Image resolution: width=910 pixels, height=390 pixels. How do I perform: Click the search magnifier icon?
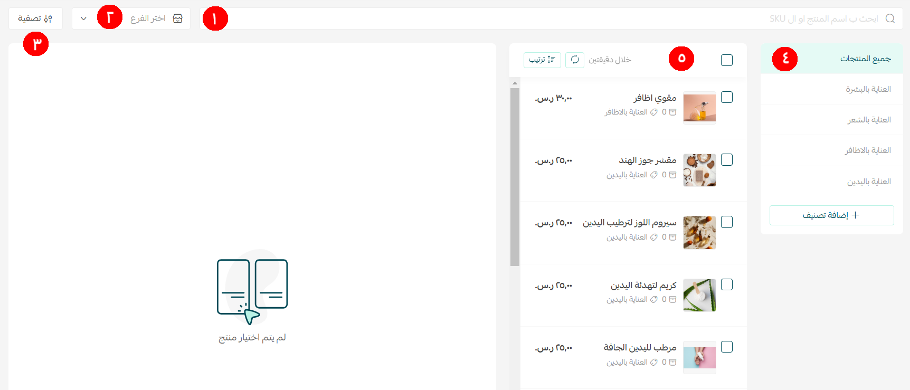click(890, 18)
